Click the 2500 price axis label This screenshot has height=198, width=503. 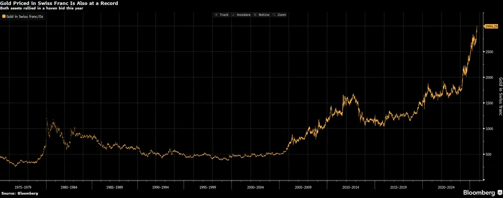pyautogui.click(x=488, y=52)
